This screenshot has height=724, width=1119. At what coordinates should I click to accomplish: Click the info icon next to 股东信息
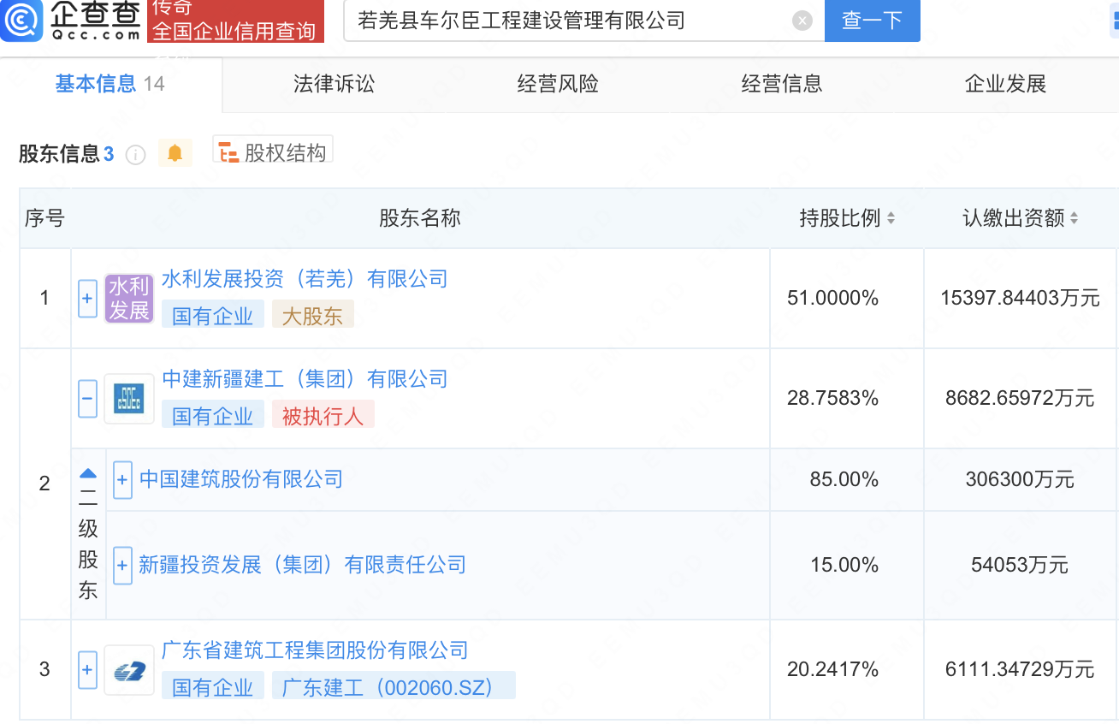pos(135,155)
